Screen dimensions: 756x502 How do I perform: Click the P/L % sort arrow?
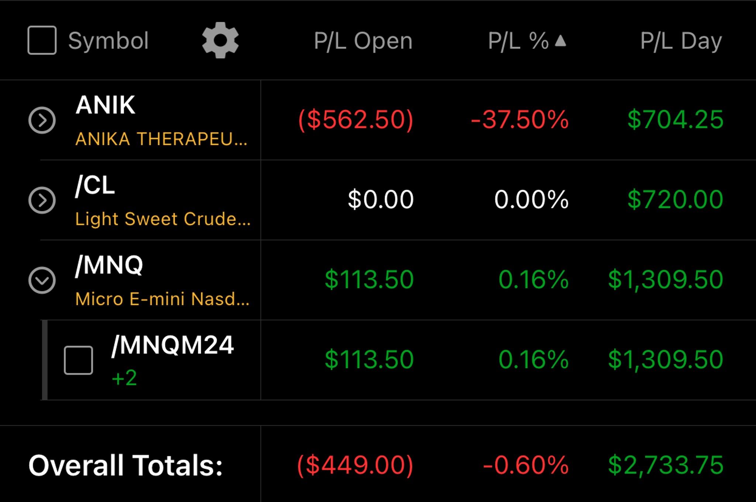pyautogui.click(x=560, y=40)
